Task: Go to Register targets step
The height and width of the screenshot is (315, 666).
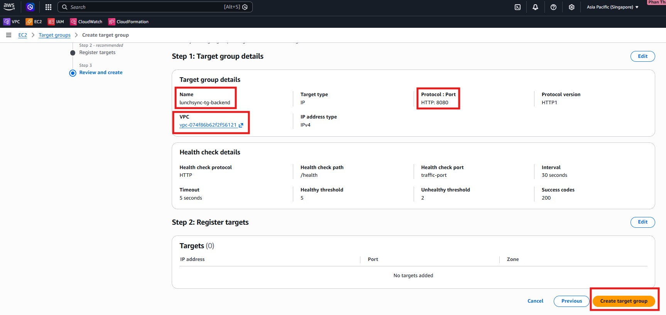Action: point(97,52)
